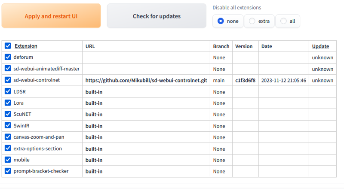Disable the Lora extension checkbox
This screenshot has height=191, width=344.
[x=8, y=103]
